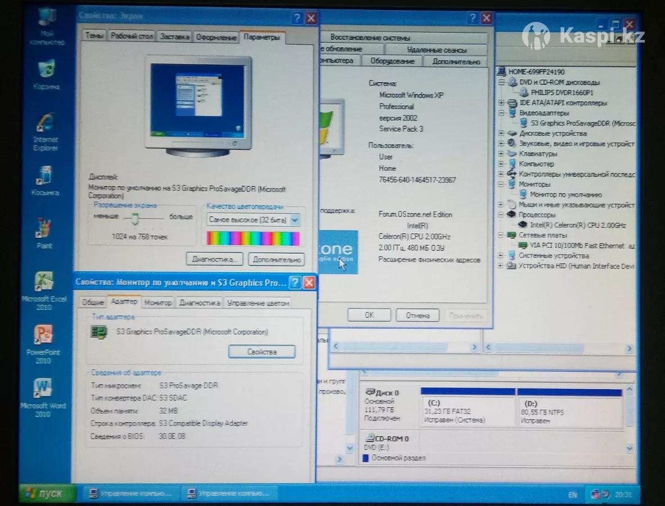
Task: Select the PowerPoint 2010 desktop shortcut
Action: click(43, 344)
